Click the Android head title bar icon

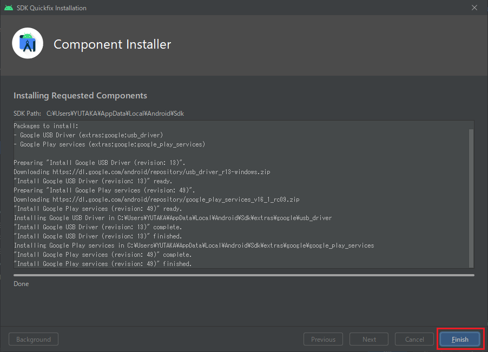pos(9,8)
